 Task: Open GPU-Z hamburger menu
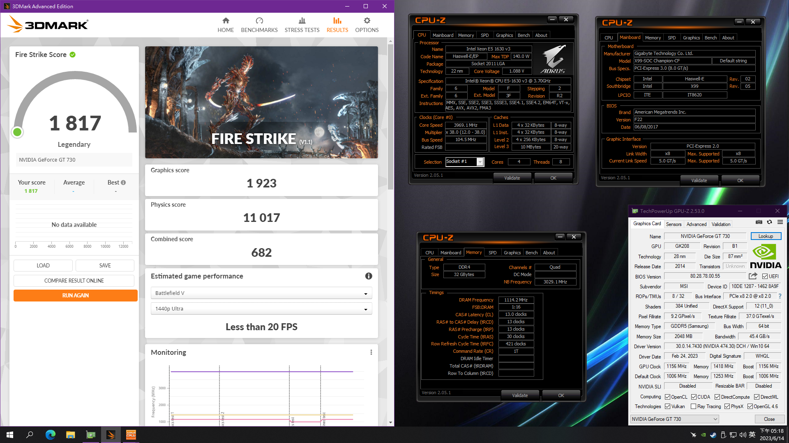click(780, 222)
